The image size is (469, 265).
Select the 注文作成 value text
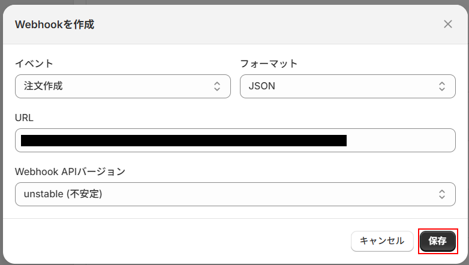43,86
